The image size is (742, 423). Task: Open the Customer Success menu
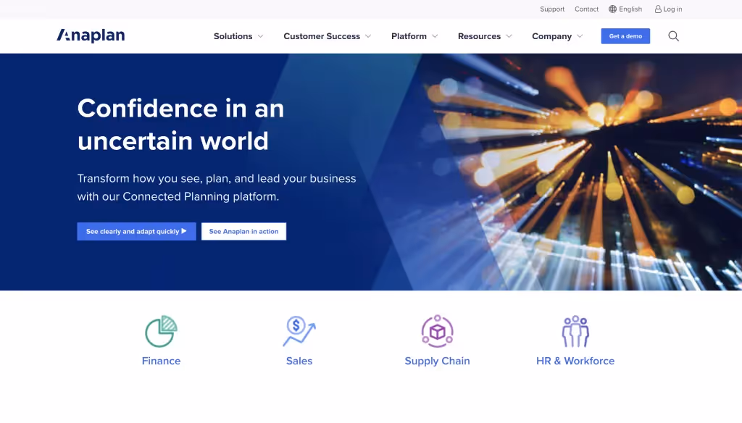click(322, 36)
